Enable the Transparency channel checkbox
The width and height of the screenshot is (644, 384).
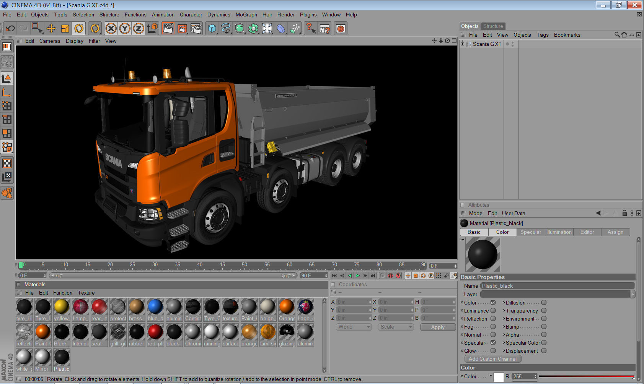point(544,311)
